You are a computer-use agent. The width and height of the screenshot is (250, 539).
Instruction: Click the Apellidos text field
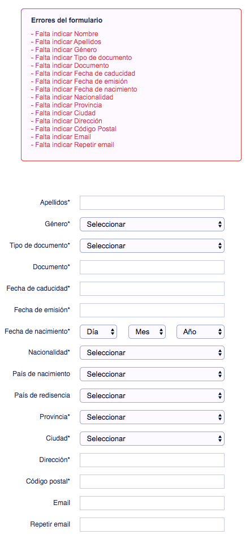click(x=152, y=203)
